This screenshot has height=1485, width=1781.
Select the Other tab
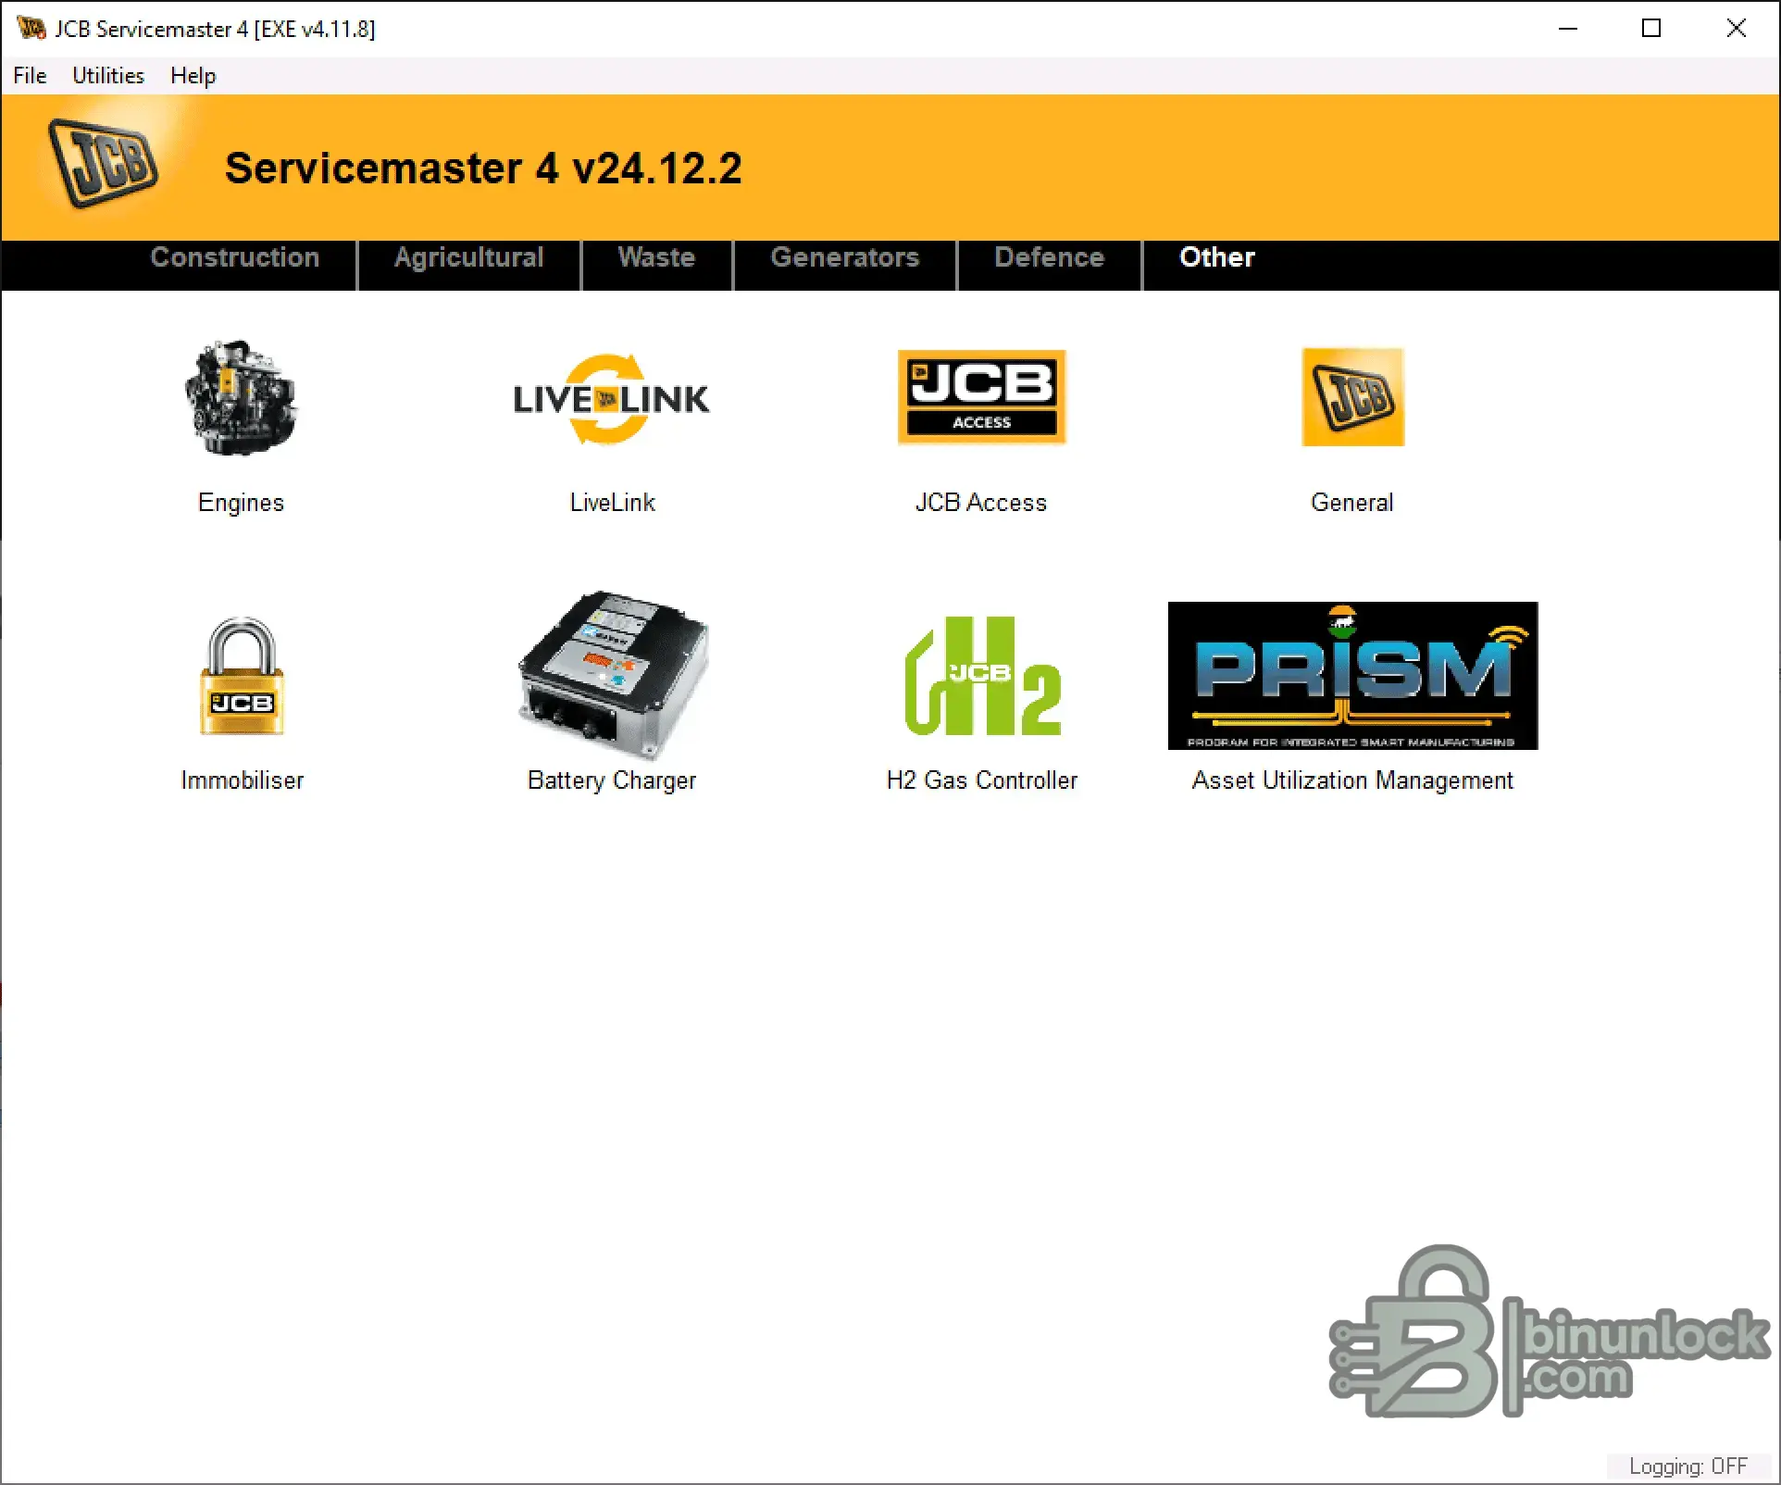tap(1217, 257)
